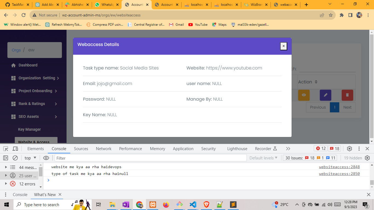Expand Organization Setting sidebar menu
Screen dimensions: 374x210
click(x=35, y=78)
